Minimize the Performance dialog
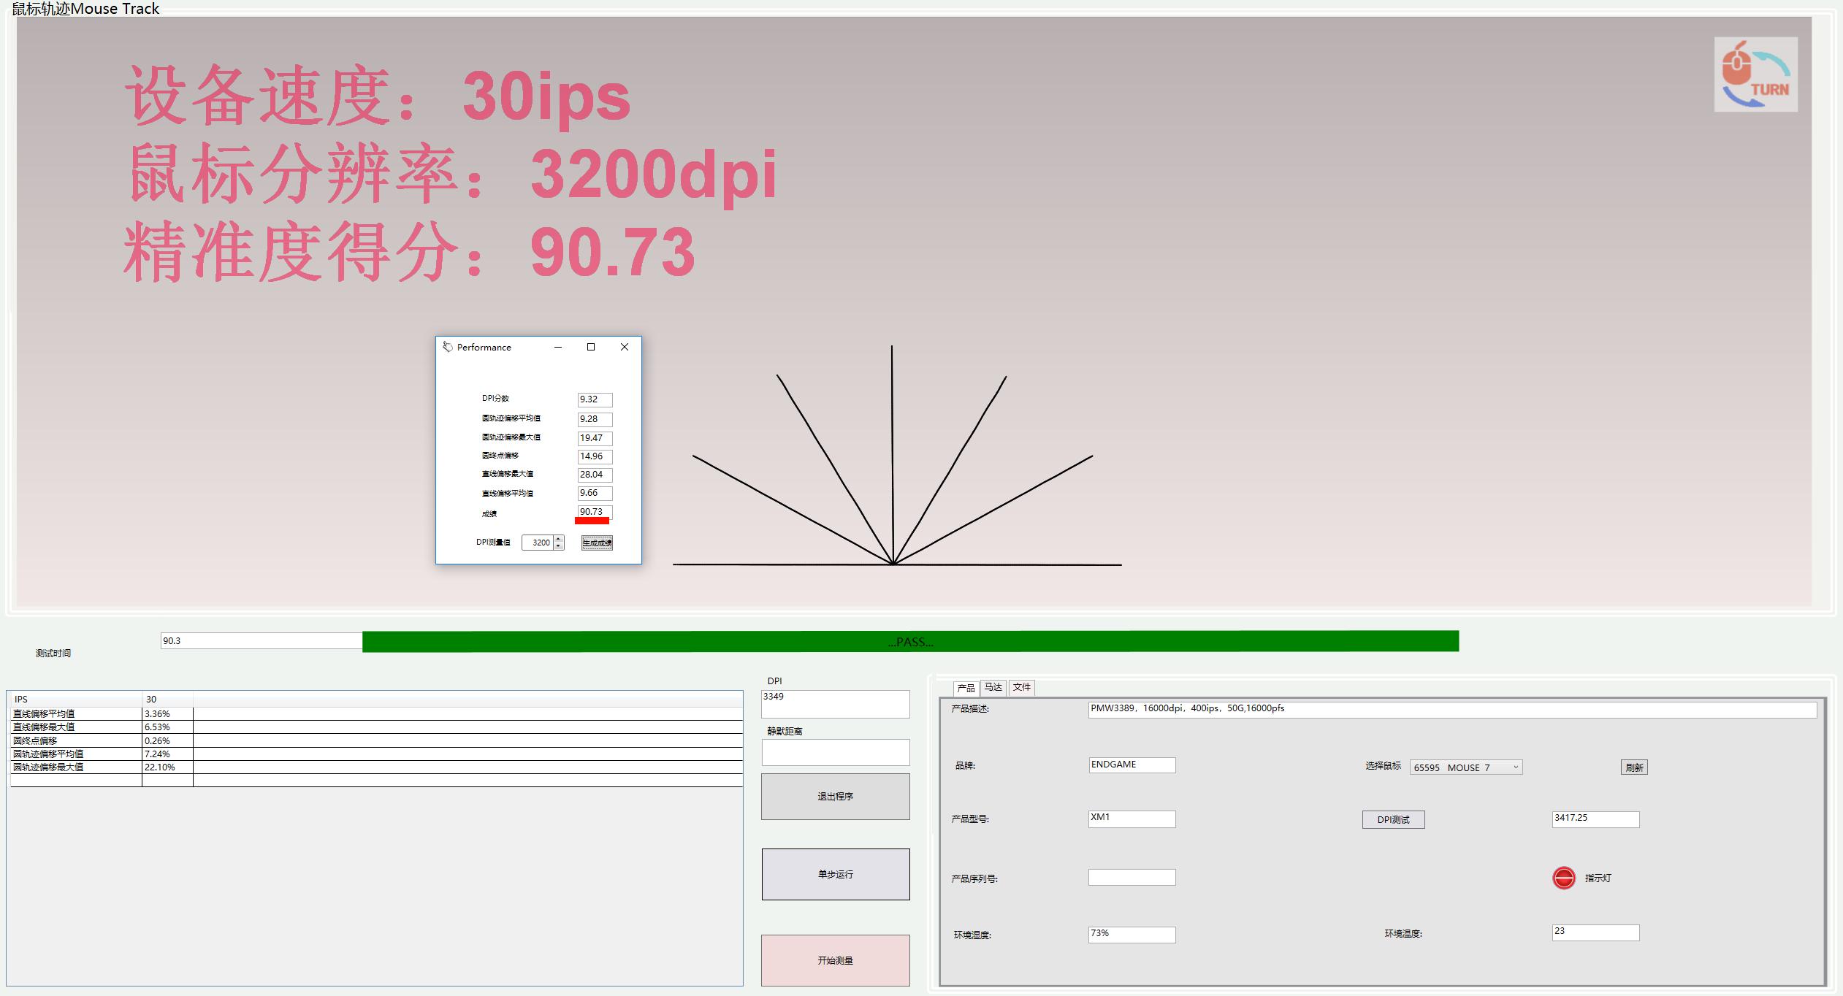 pos(558,347)
